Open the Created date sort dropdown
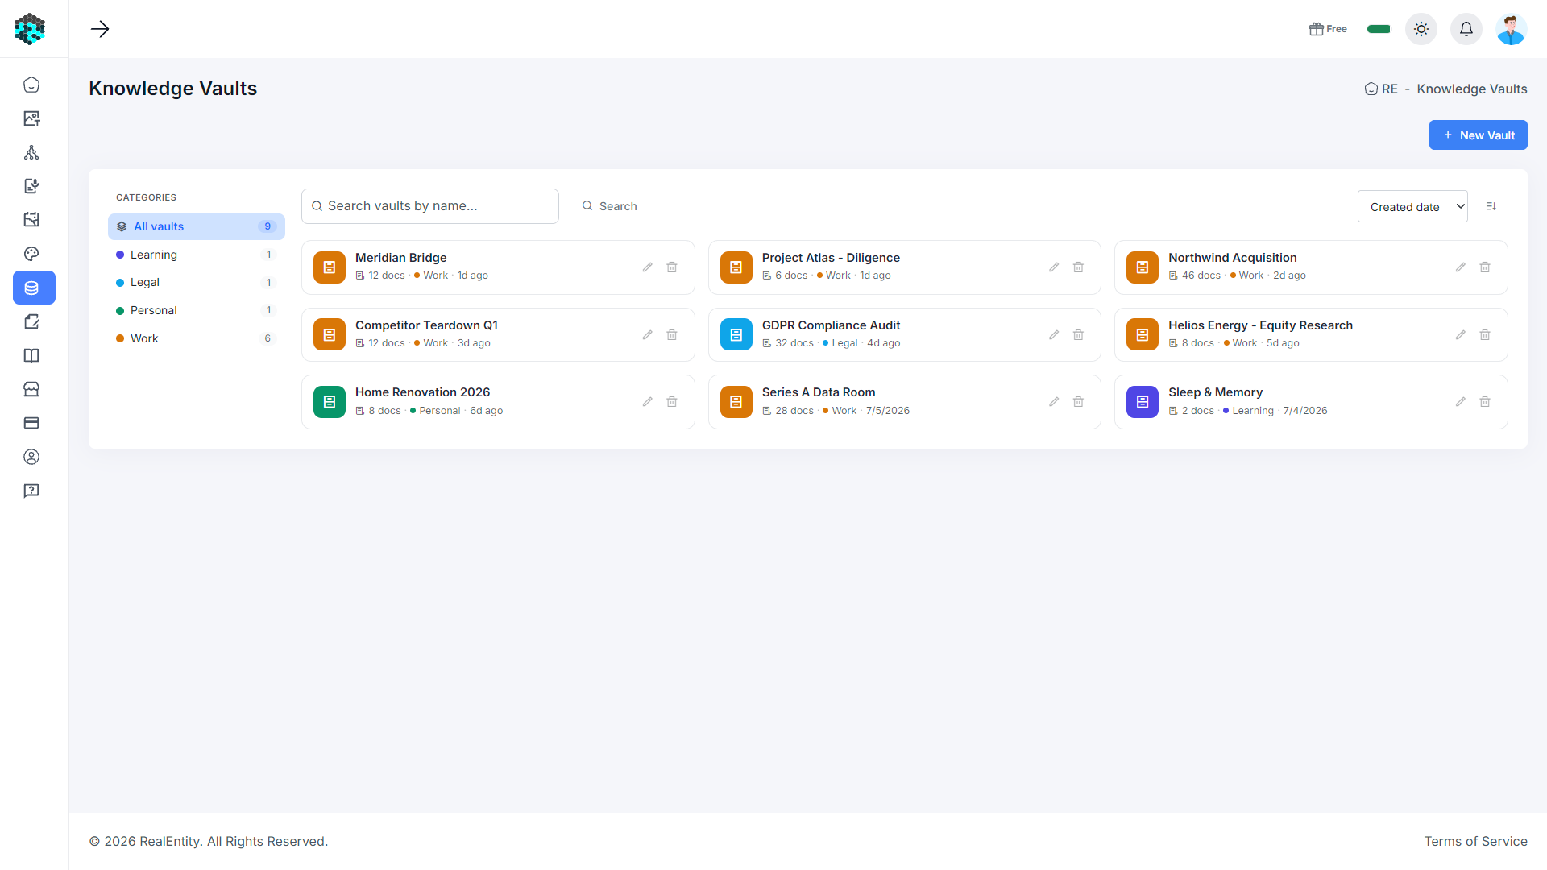This screenshot has height=870, width=1547. coord(1412,206)
